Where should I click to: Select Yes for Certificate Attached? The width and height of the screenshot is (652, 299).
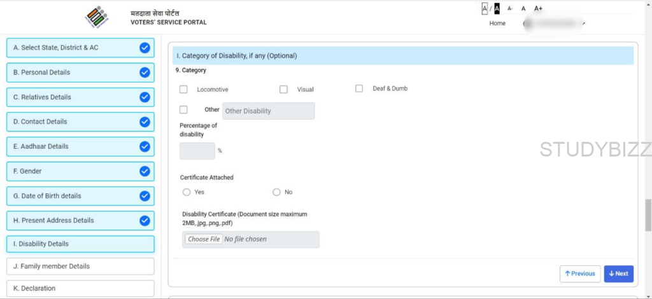[187, 192]
